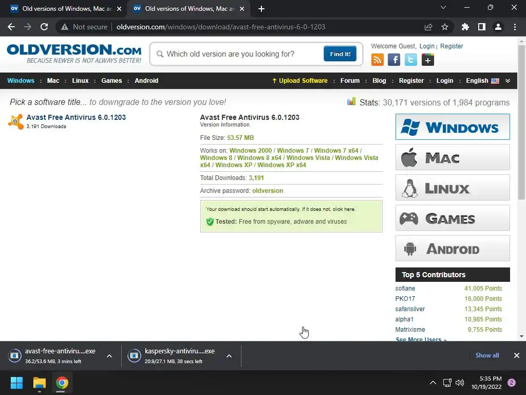Open the Chrome profile icon
This screenshot has height=395, width=526.
tap(498, 27)
